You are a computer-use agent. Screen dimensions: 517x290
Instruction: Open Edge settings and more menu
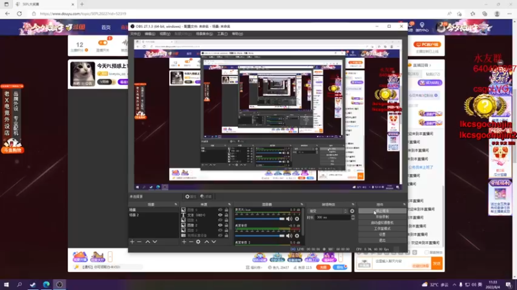tap(509, 14)
